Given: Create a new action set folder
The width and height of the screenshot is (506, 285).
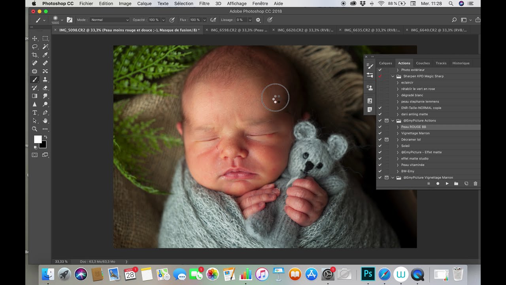Looking at the screenshot, I should point(456,184).
